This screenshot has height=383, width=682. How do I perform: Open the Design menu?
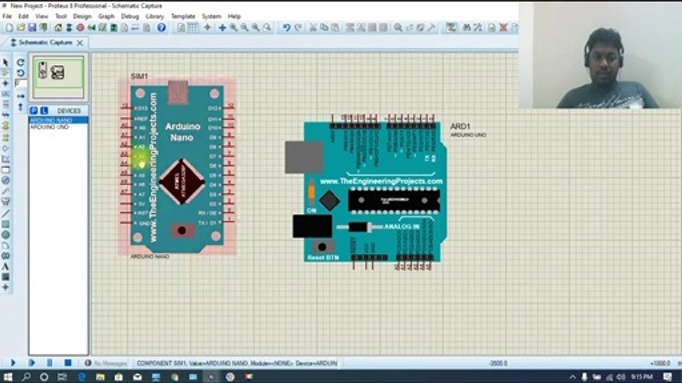point(82,16)
